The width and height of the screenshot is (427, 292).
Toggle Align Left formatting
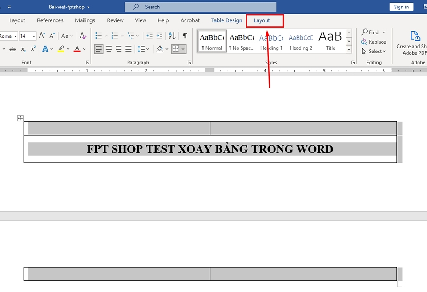pyautogui.click(x=98, y=49)
